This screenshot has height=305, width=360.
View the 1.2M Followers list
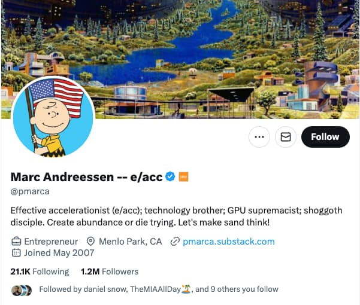pyautogui.click(x=110, y=272)
